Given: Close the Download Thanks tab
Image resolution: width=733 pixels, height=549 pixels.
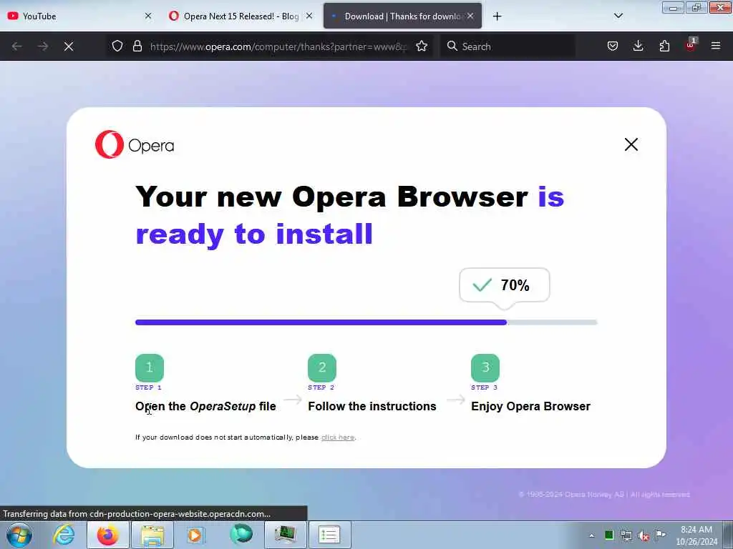Looking at the screenshot, I should coord(470,16).
